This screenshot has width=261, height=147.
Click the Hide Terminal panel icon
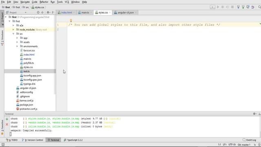pyautogui.click(x=259, y=114)
